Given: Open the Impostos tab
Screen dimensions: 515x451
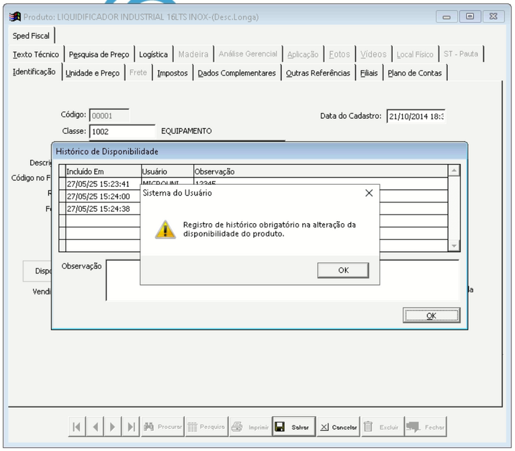Looking at the screenshot, I should (x=173, y=73).
